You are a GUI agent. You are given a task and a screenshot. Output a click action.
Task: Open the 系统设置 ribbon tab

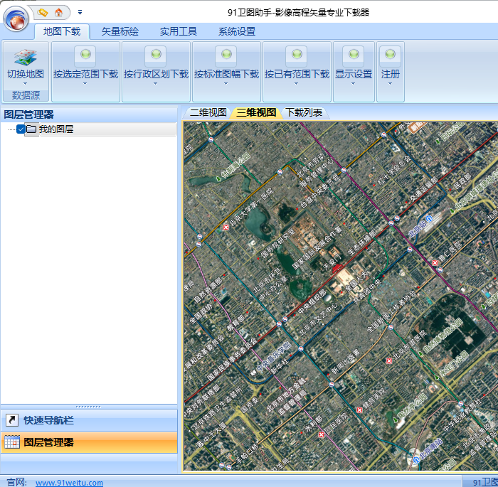[x=237, y=31]
